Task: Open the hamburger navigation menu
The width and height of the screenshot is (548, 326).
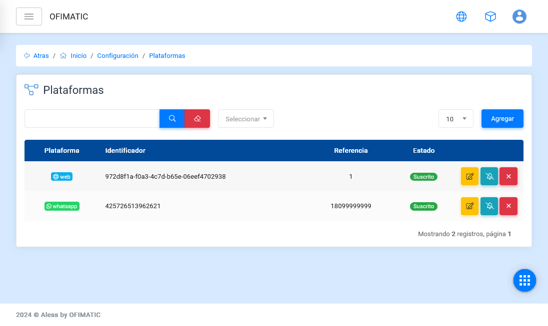Action: pyautogui.click(x=29, y=16)
